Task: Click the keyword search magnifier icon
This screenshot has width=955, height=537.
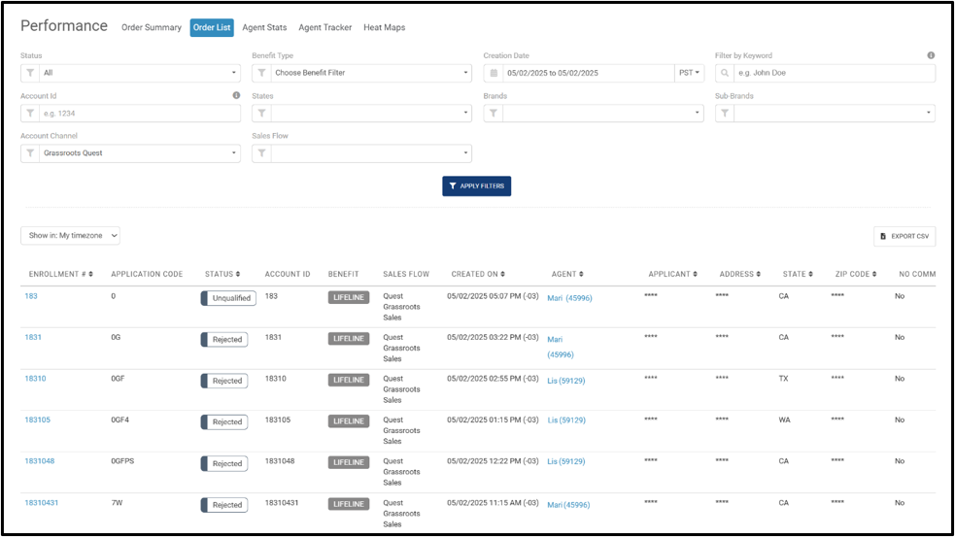Action: [x=725, y=73]
